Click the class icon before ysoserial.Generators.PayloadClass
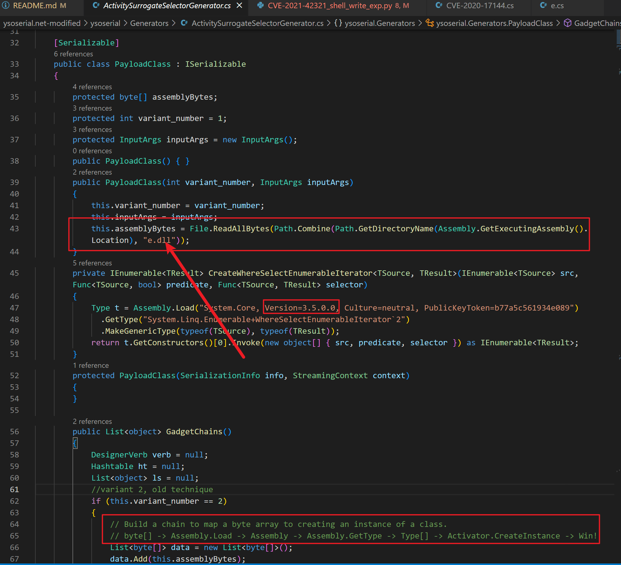Viewport: 621px width, 565px height. (429, 23)
